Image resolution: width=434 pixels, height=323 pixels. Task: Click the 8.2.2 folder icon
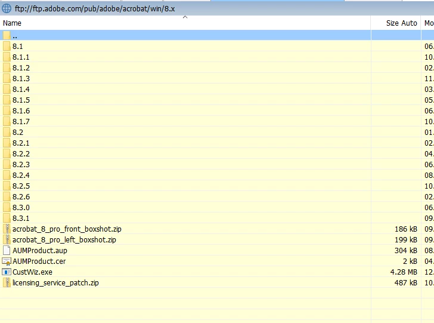7,153
